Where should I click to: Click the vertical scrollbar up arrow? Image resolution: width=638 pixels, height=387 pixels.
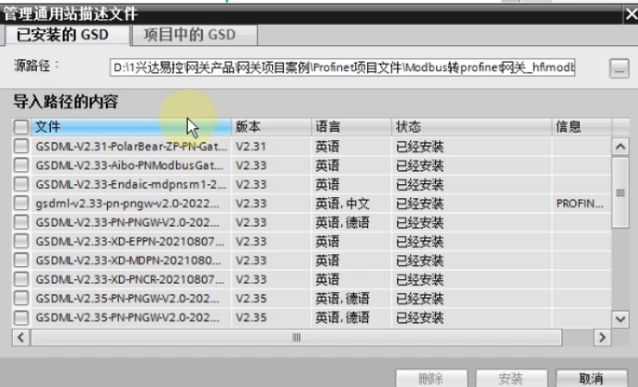620,147
